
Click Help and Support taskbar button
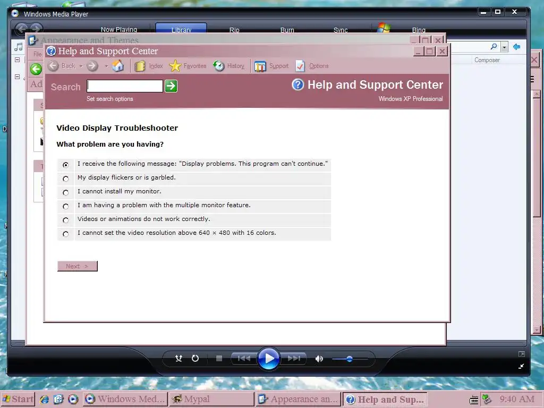[385, 399]
